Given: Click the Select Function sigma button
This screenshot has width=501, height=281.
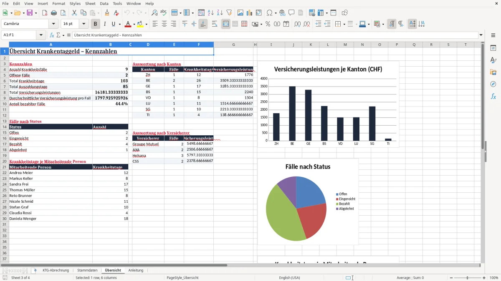Looking at the screenshot, I should click(x=58, y=35).
